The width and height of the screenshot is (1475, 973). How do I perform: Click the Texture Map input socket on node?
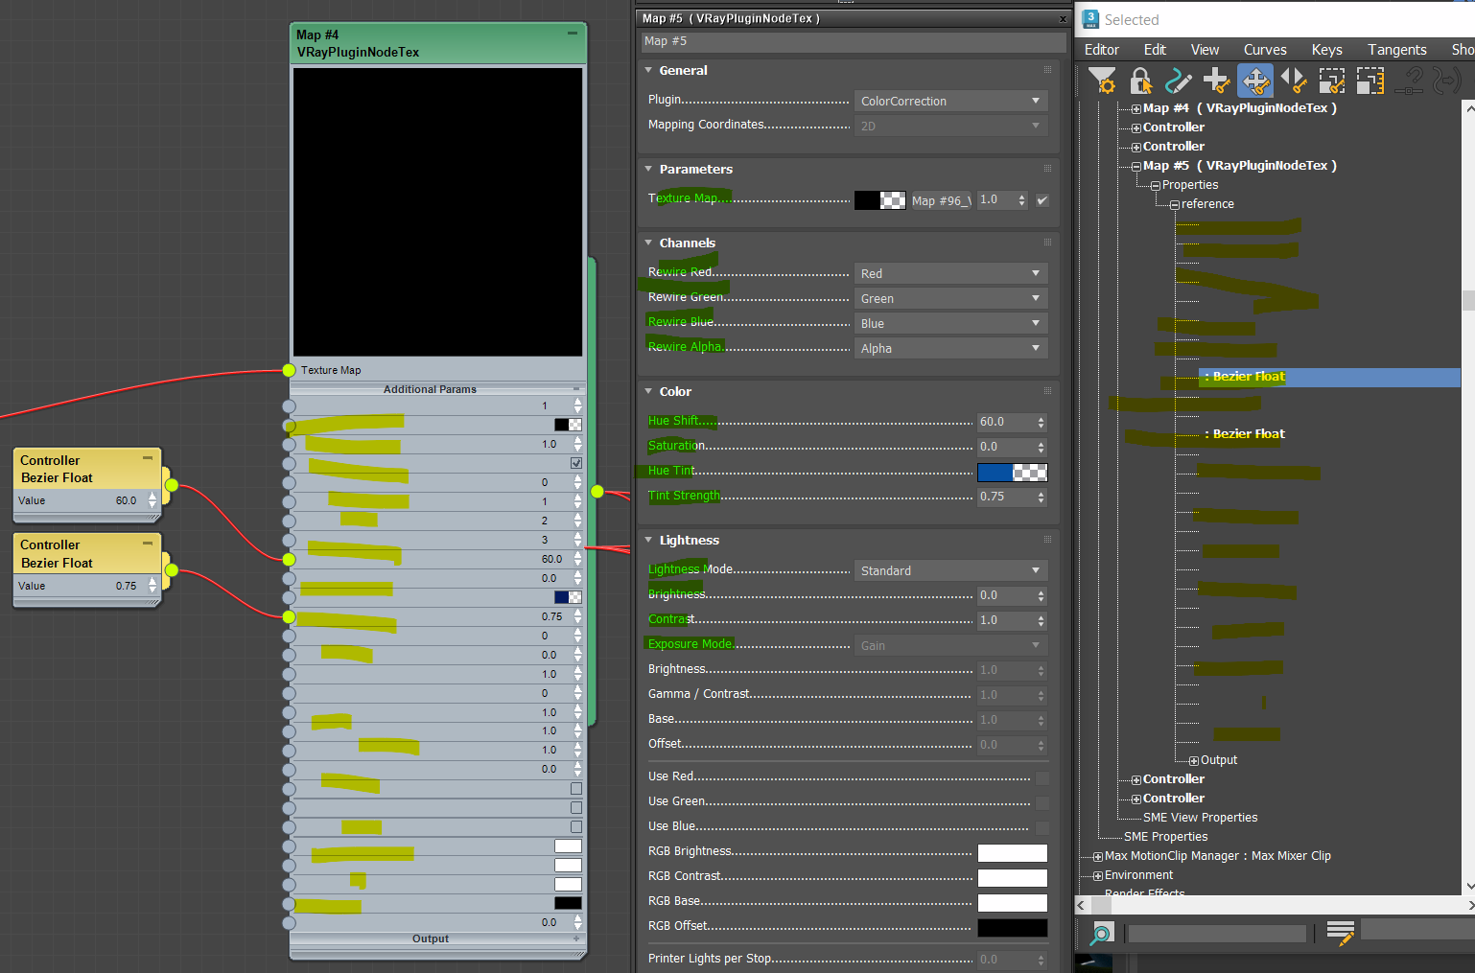(289, 370)
